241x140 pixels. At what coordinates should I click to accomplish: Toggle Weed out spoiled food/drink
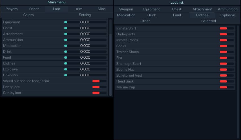[x=99, y=81]
